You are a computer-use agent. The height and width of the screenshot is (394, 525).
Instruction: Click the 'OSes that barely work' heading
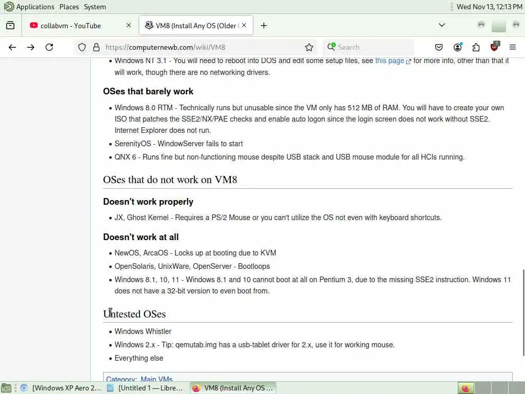(x=148, y=91)
